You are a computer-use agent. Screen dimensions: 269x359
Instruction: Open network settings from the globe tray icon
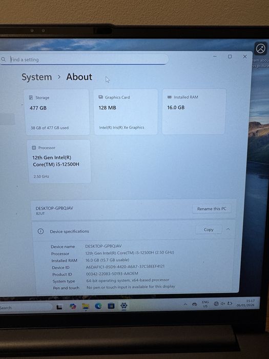point(216,304)
